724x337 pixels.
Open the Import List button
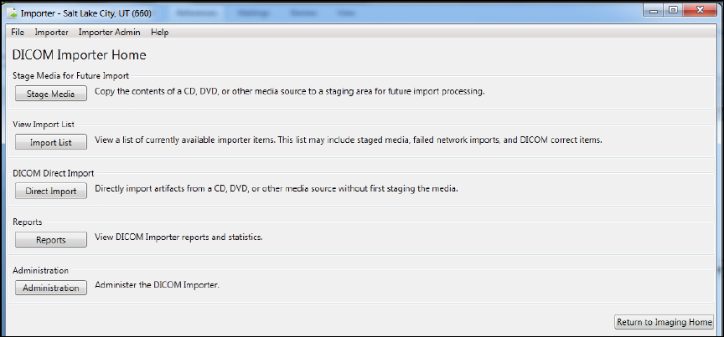50,142
